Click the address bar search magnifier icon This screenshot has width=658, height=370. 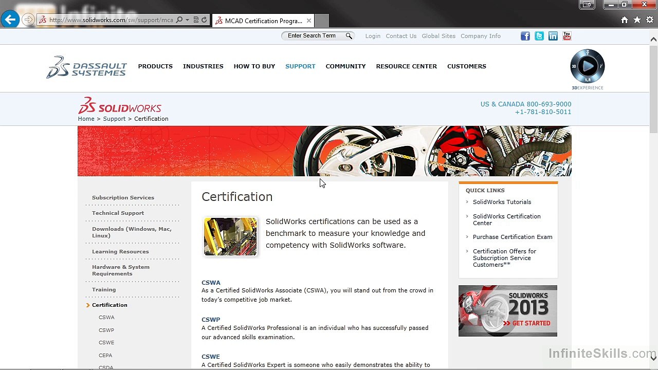tap(179, 20)
